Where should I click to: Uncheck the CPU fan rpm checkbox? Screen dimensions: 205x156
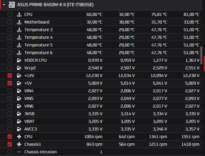(10, 137)
